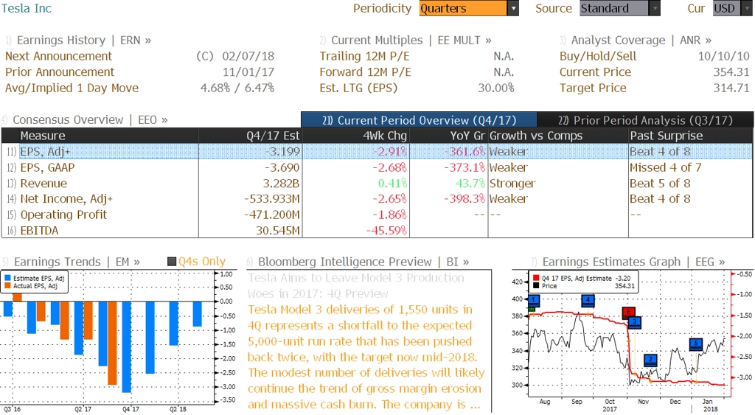Image resolution: width=755 pixels, height=415 pixels.
Task: Open Bloomberg Intelligence Preview BI link
Action: click(363, 262)
